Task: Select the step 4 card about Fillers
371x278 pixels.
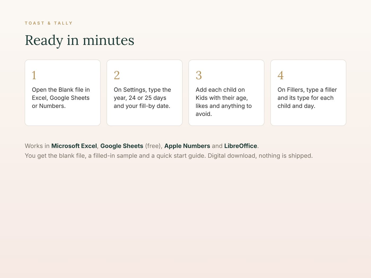Action: tap(308, 93)
